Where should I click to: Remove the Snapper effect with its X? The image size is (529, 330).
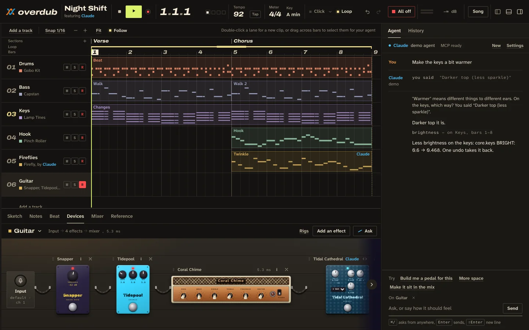(x=90, y=259)
